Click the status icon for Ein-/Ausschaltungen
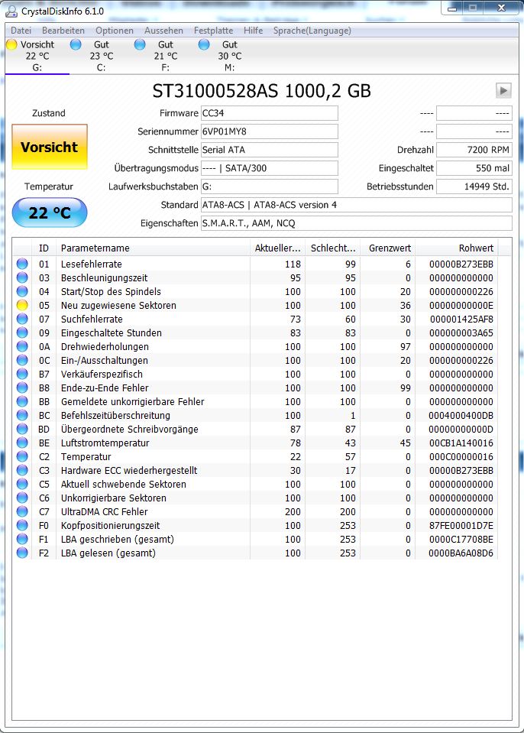 pos(22,360)
